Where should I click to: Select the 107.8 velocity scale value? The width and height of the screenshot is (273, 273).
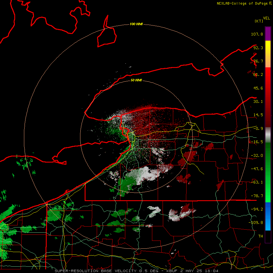pos(257,34)
